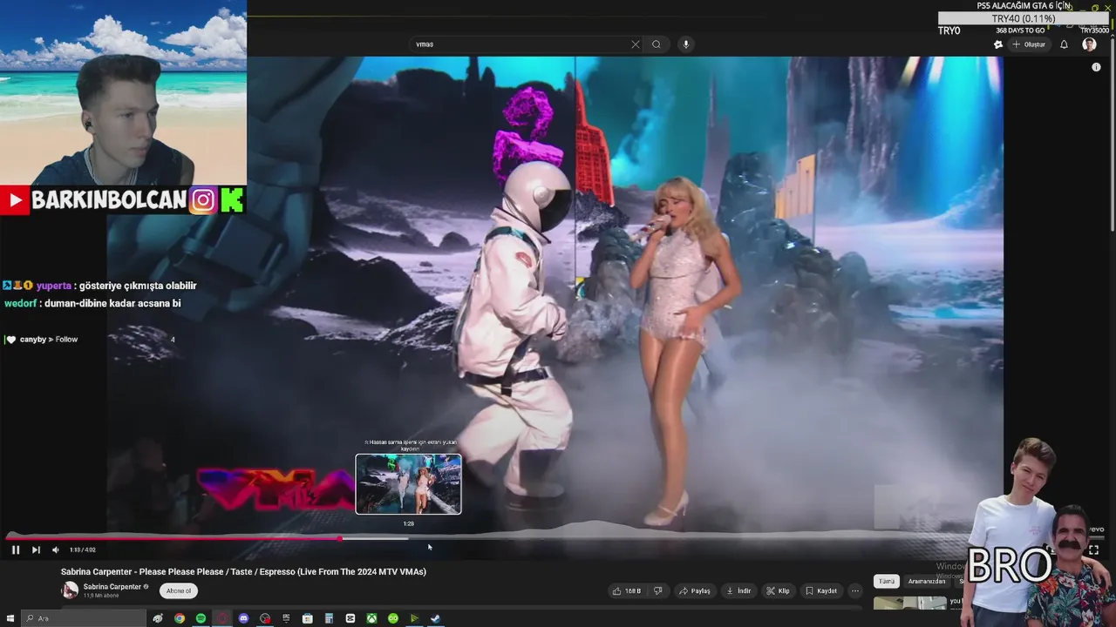Click the '1:18 / 4:02' time display

(x=83, y=549)
